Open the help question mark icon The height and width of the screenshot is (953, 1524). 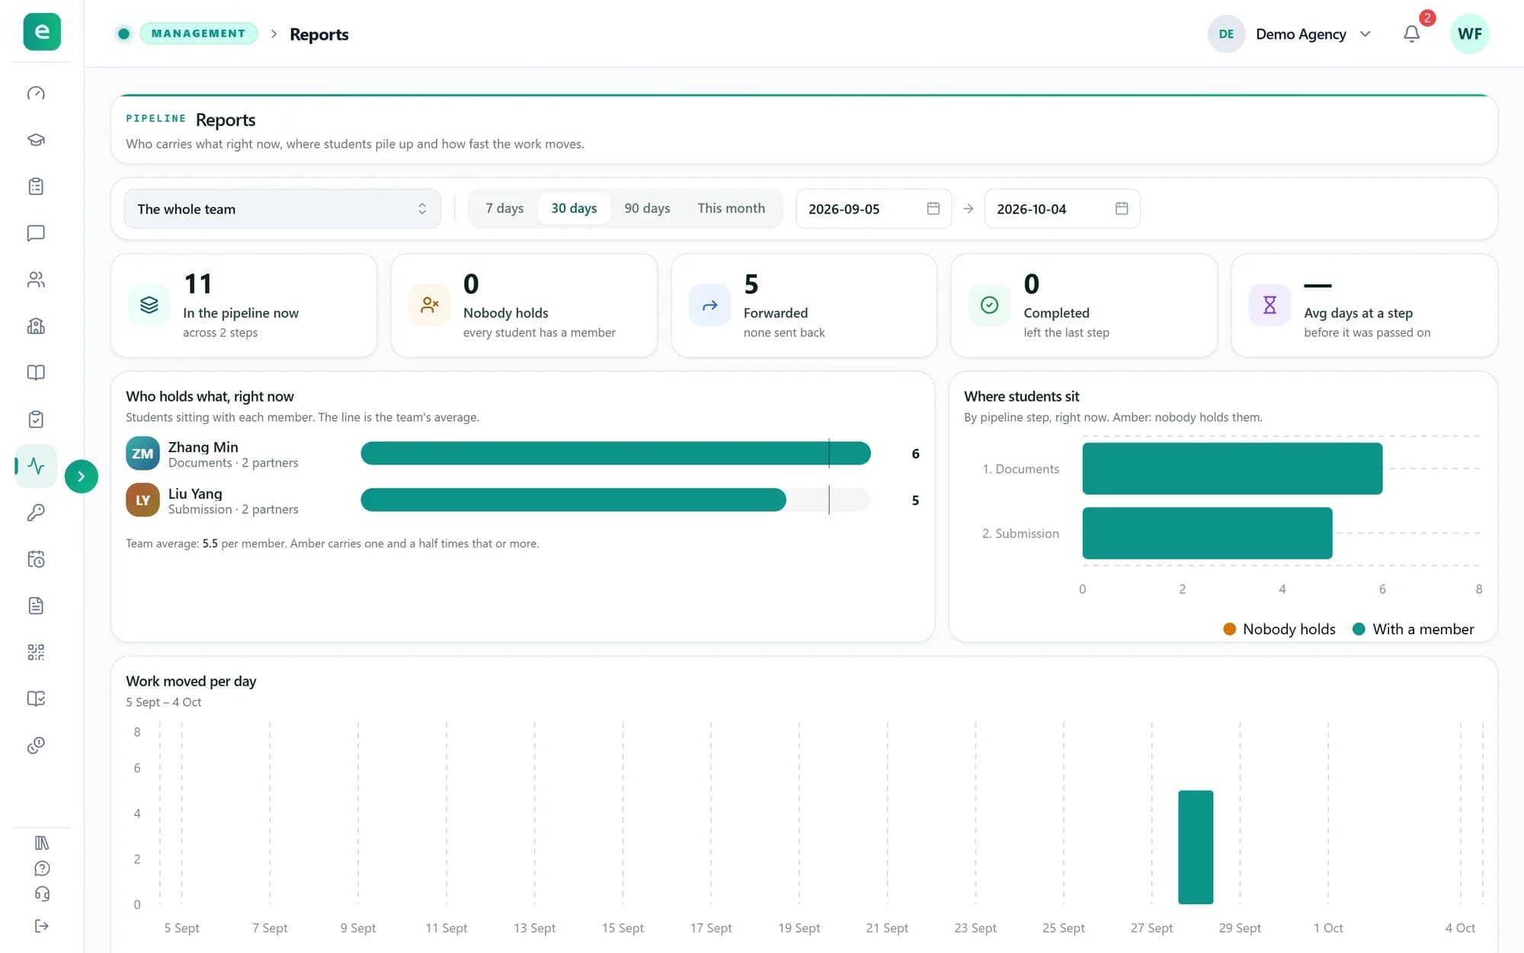(x=42, y=868)
